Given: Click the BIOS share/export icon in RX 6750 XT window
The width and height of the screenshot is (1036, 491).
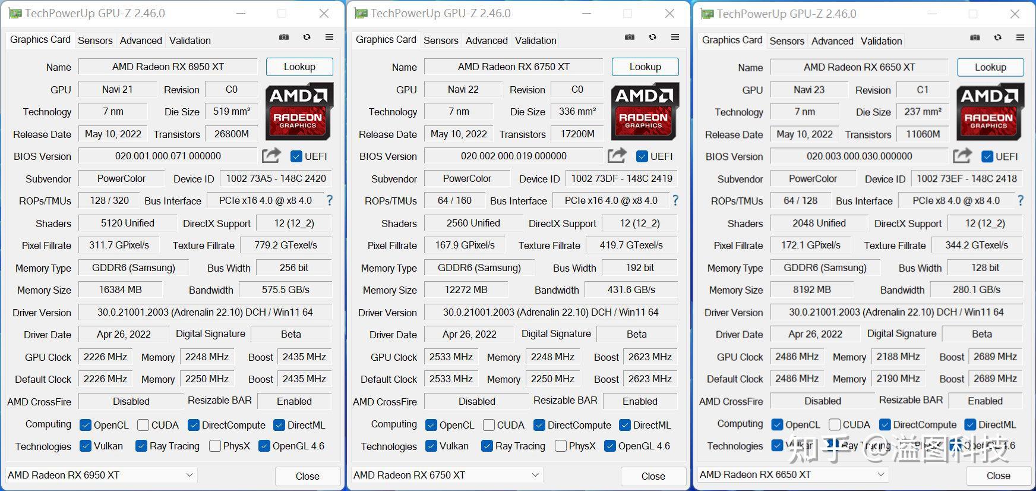Looking at the screenshot, I should (617, 156).
